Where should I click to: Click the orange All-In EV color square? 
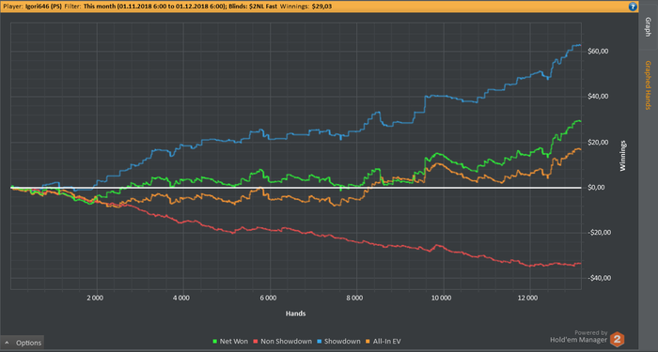coord(368,342)
